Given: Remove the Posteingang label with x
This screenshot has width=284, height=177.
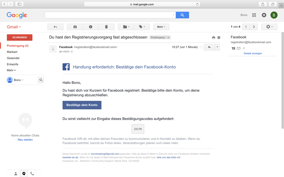Looking at the screenshot, I should (168, 38).
